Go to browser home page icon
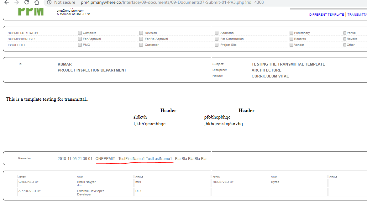 pos(37,3)
